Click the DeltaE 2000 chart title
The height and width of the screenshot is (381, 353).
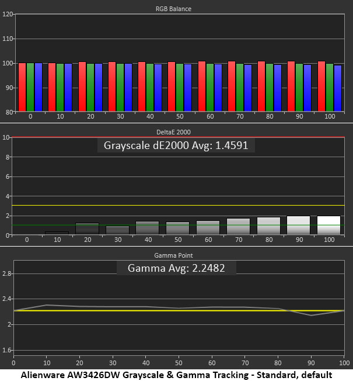coord(173,132)
